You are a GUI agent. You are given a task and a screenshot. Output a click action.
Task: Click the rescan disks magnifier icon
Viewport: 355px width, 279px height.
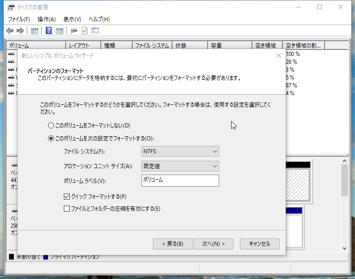click(73, 31)
